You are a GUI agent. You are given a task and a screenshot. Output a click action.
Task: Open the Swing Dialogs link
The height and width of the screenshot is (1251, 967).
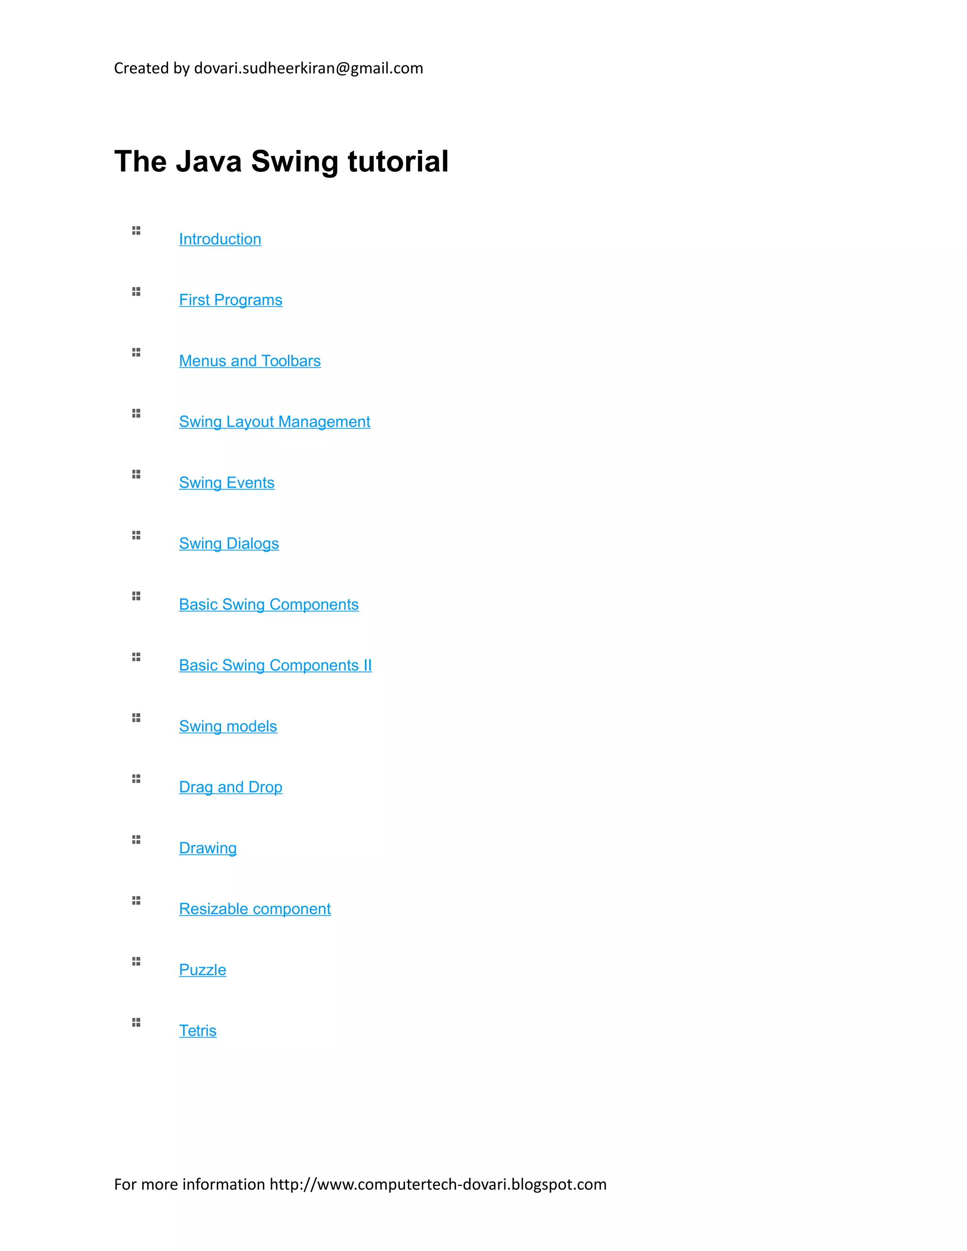click(229, 543)
